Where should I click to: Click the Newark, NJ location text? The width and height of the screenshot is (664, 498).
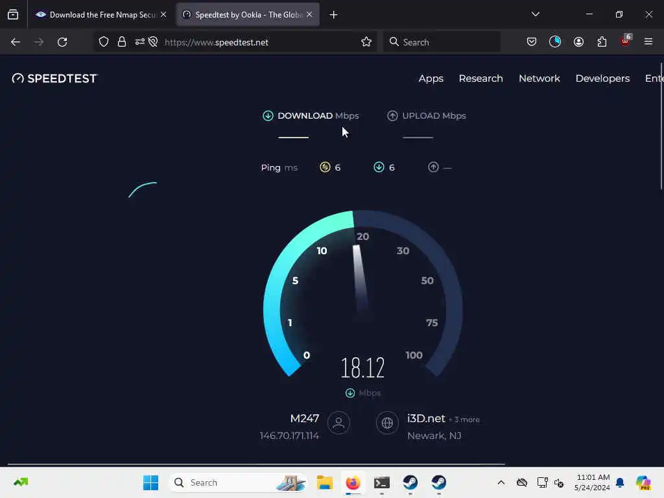pos(434,436)
